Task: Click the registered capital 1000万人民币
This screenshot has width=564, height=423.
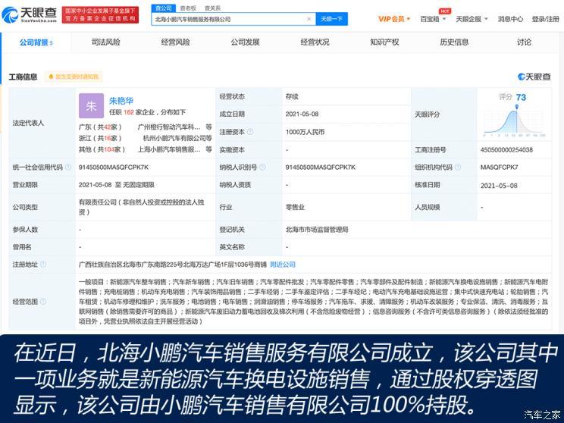Action: [305, 132]
